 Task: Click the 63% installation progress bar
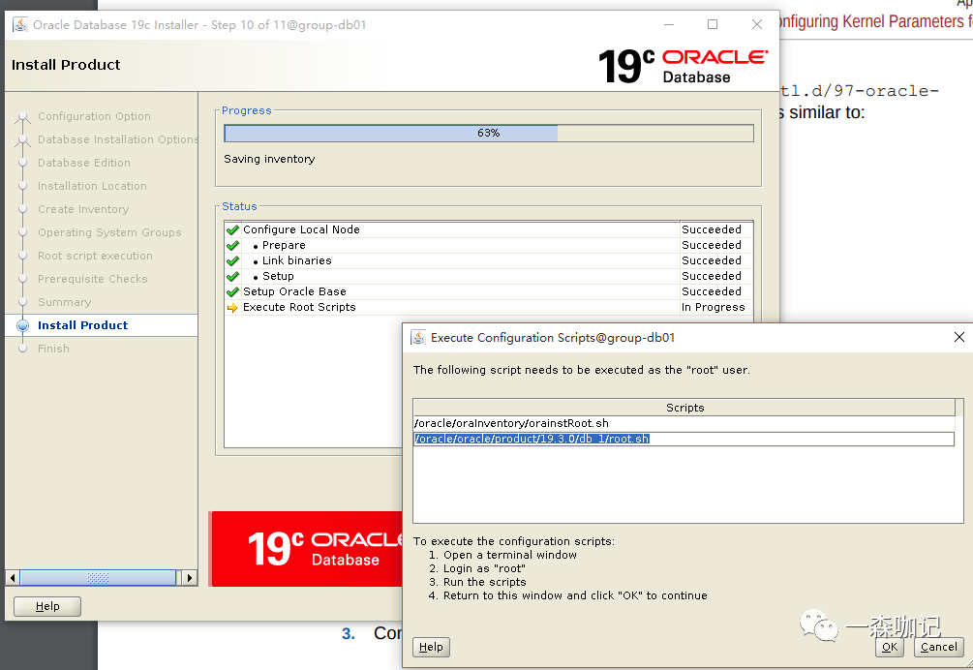488,134
